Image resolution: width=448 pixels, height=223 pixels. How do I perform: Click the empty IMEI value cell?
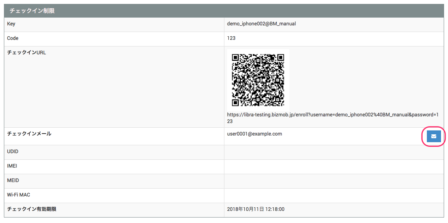pyautogui.click(x=333, y=166)
